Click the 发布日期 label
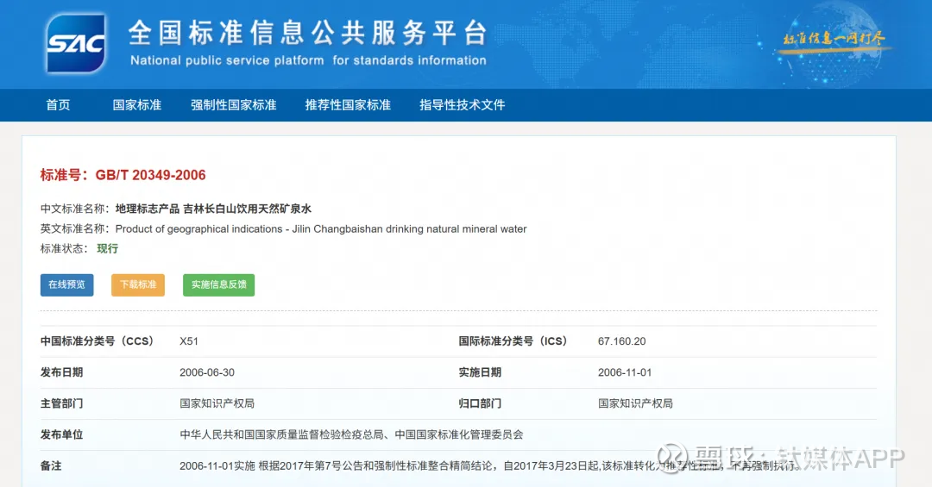The image size is (932, 487). (x=62, y=372)
